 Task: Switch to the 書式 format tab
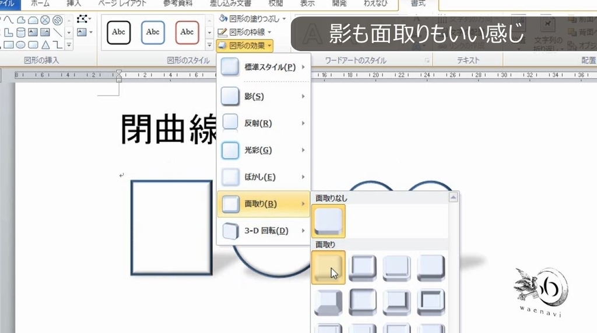pyautogui.click(x=418, y=4)
